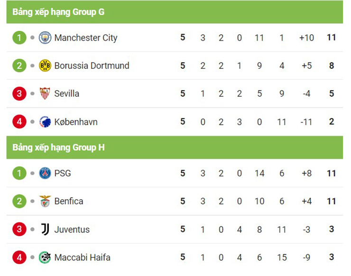Click the Benfica eagle crest
Screen dimensions: 351x276
pyautogui.click(x=45, y=201)
